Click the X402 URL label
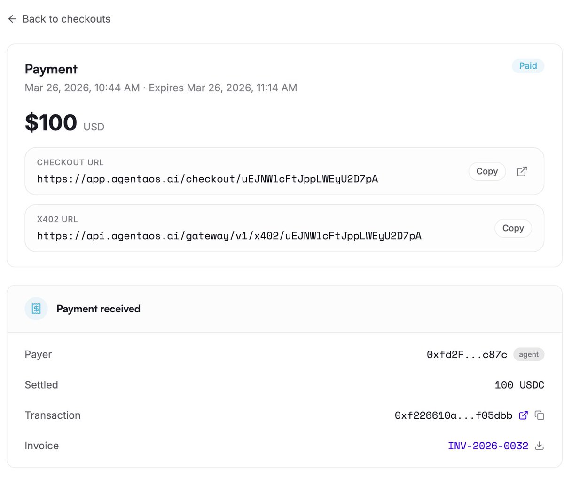The height and width of the screenshot is (479, 564). coord(57,219)
